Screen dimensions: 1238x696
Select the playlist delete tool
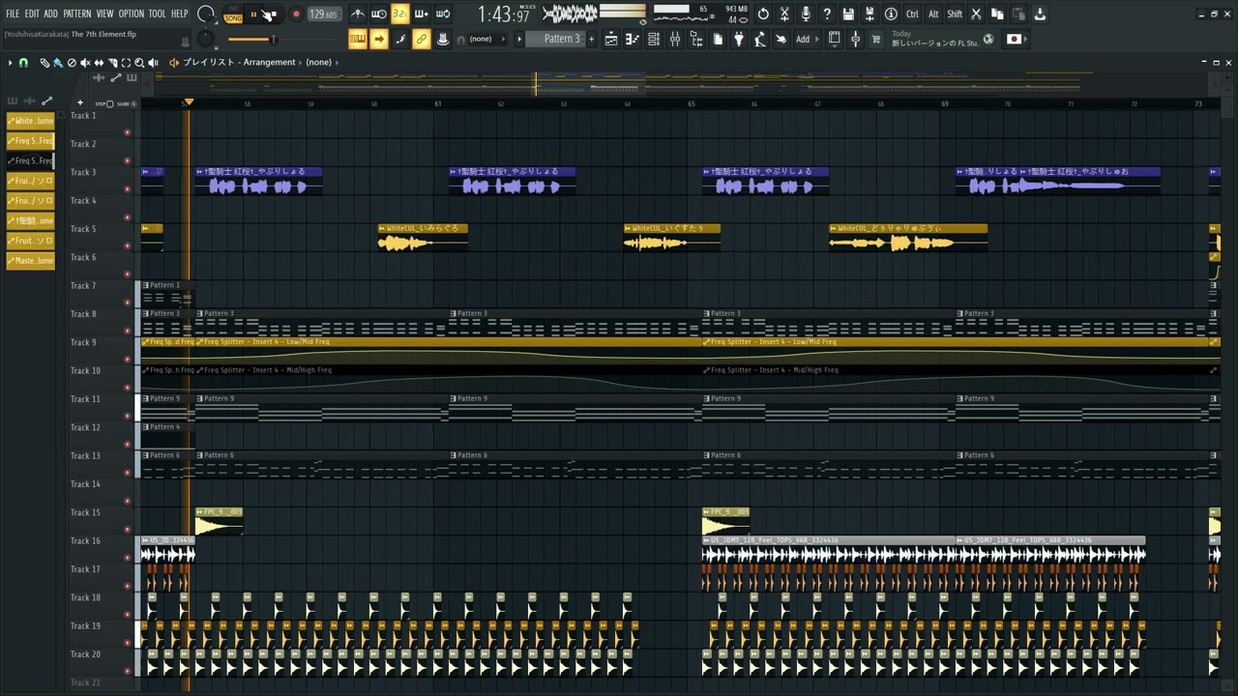pyautogui.click(x=72, y=62)
